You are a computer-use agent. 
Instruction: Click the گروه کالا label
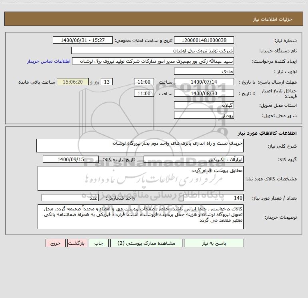[x=287, y=160]
